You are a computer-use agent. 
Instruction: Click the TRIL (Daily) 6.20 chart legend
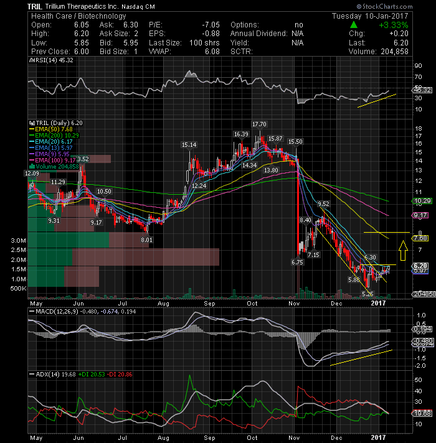coord(56,123)
